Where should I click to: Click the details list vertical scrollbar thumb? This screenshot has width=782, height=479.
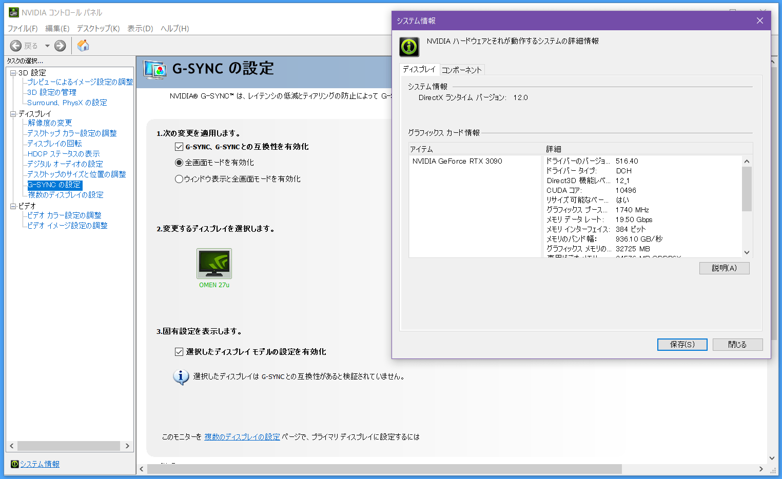[747, 189]
